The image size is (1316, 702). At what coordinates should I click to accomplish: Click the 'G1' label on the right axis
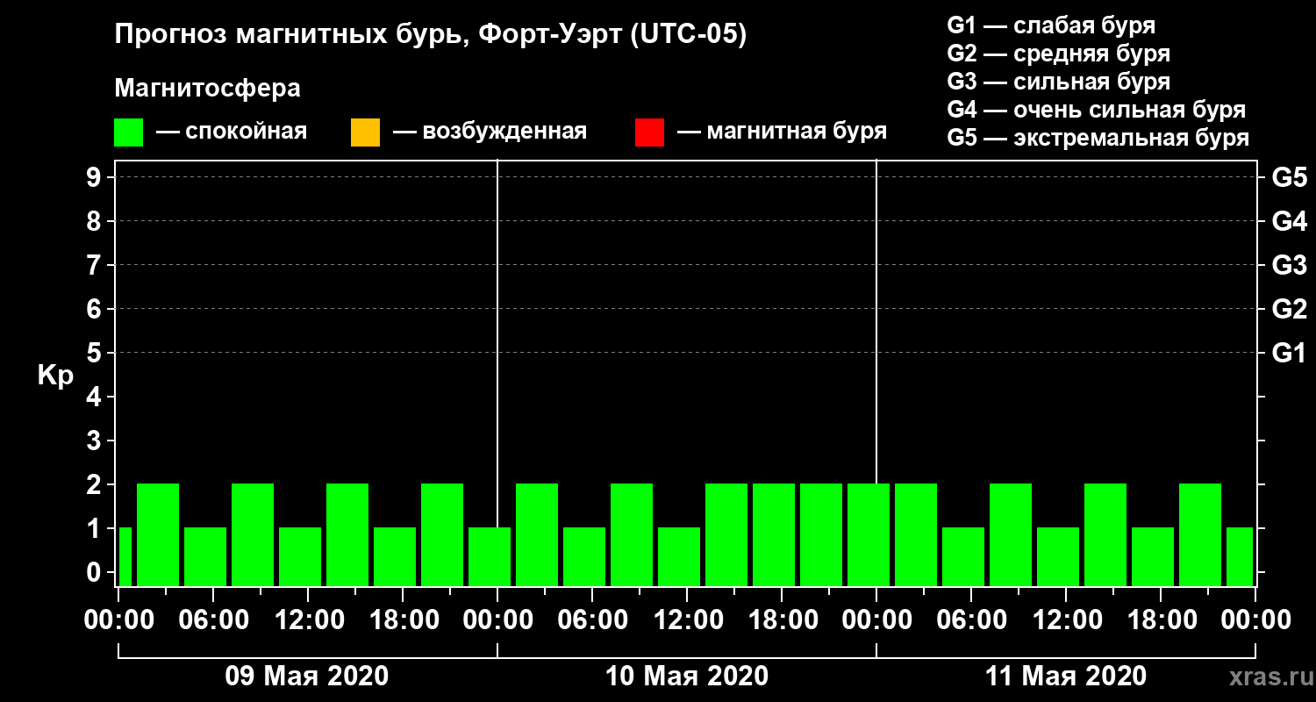[1289, 353]
